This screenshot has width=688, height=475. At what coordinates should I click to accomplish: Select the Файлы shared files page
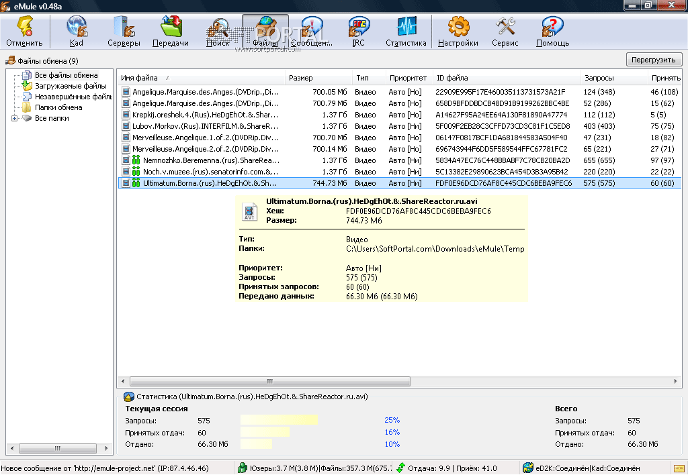pos(265,32)
